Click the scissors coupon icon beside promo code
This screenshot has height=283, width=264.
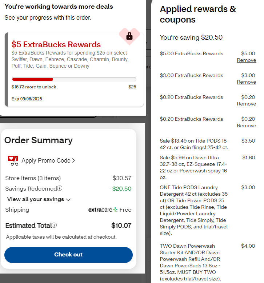click(13, 160)
